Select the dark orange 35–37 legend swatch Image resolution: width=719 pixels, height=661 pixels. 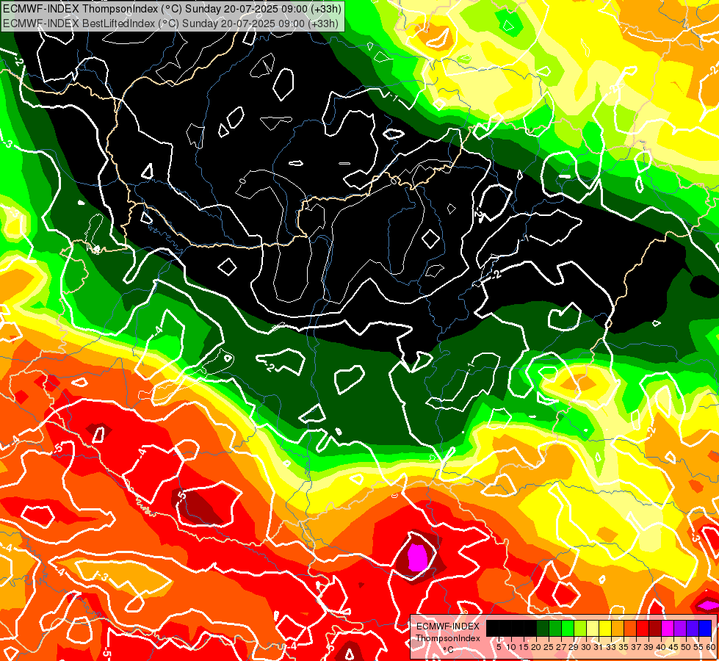coord(630,628)
